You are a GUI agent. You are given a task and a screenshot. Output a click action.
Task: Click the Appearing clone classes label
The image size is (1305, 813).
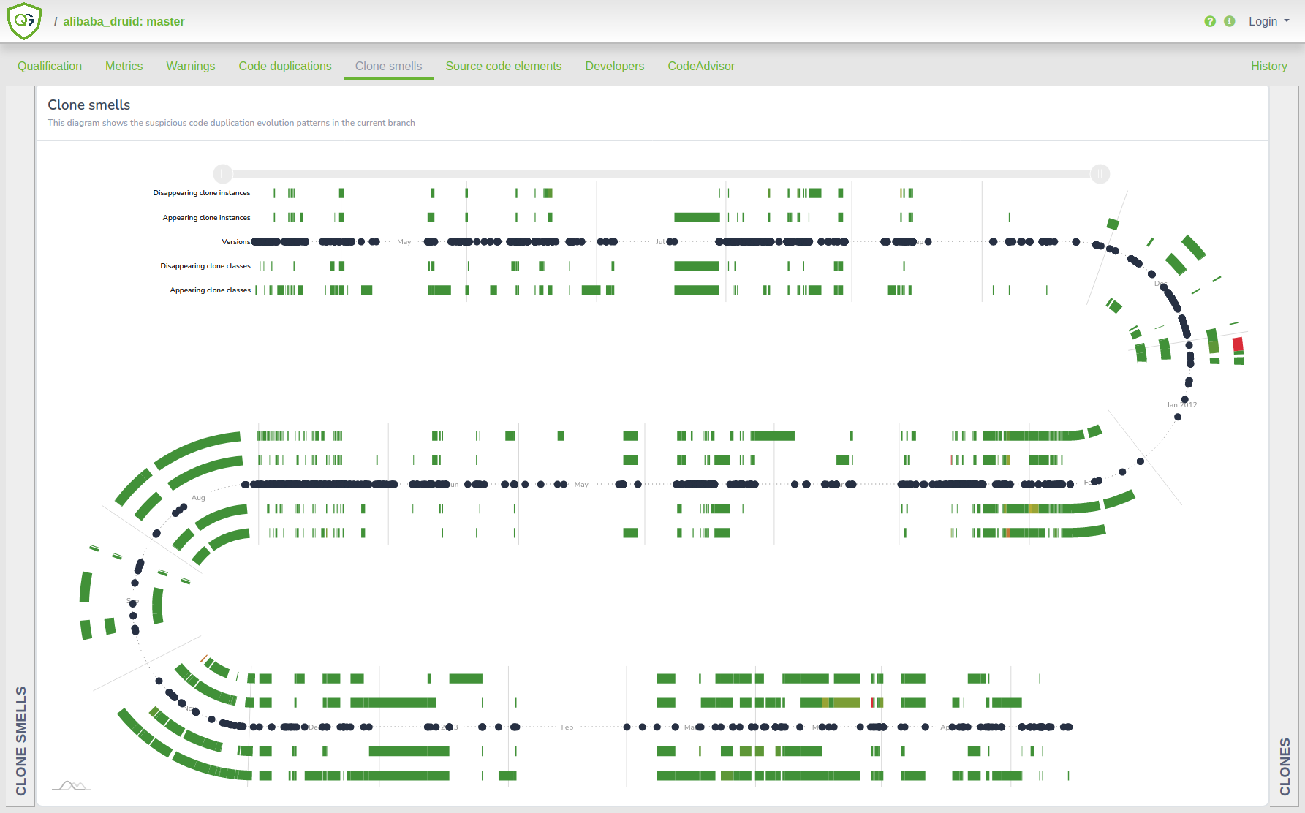pos(211,290)
